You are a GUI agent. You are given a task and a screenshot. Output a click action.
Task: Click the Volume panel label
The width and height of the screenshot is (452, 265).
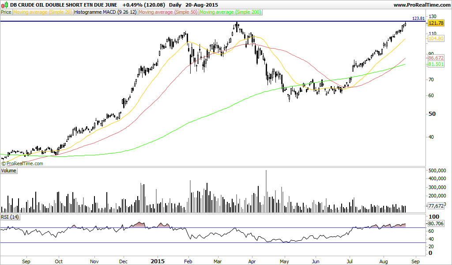(x=9, y=171)
